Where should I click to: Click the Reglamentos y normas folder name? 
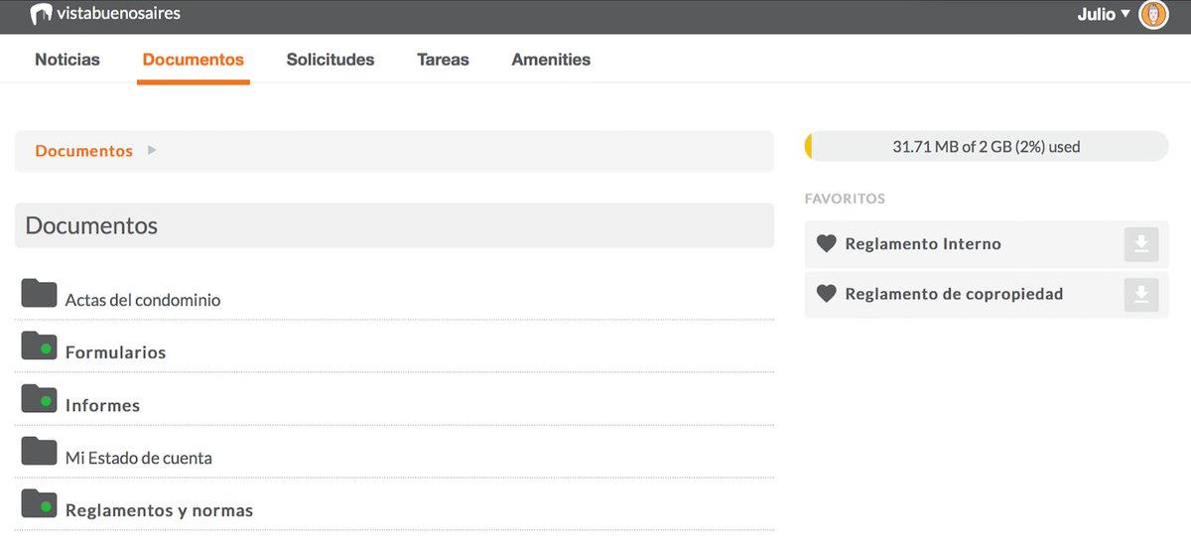[x=159, y=510]
